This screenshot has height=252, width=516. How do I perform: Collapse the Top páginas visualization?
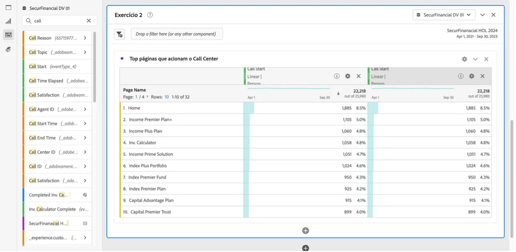tap(475, 59)
